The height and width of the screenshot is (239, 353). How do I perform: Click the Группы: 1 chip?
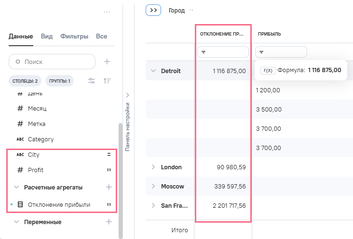[x=60, y=81]
